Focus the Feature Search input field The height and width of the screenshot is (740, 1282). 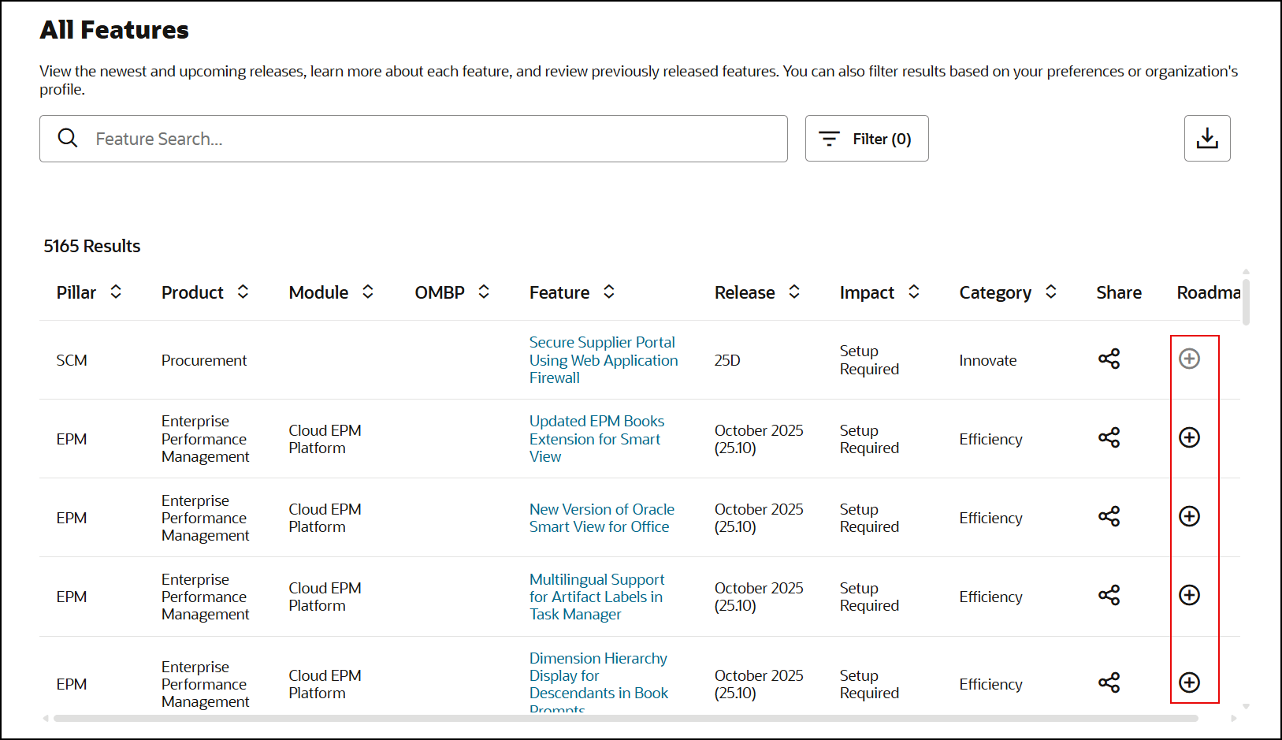click(414, 139)
